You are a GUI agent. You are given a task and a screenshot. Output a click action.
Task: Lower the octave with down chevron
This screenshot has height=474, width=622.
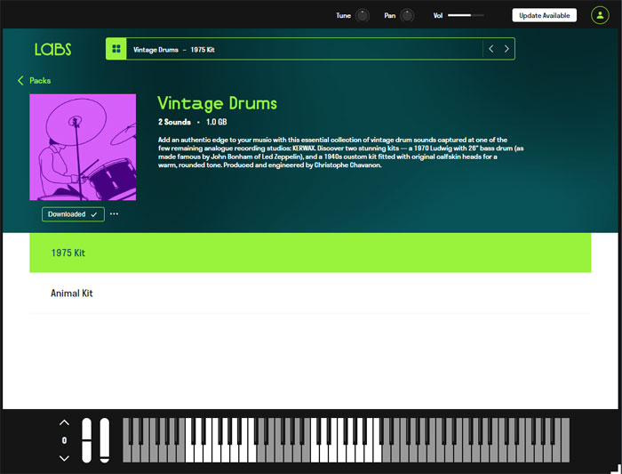[x=64, y=458]
